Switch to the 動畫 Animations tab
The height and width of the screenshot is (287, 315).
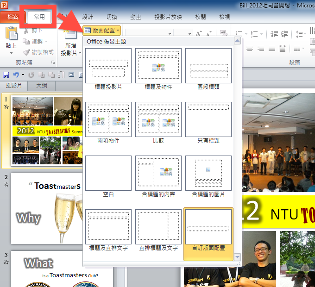click(136, 17)
